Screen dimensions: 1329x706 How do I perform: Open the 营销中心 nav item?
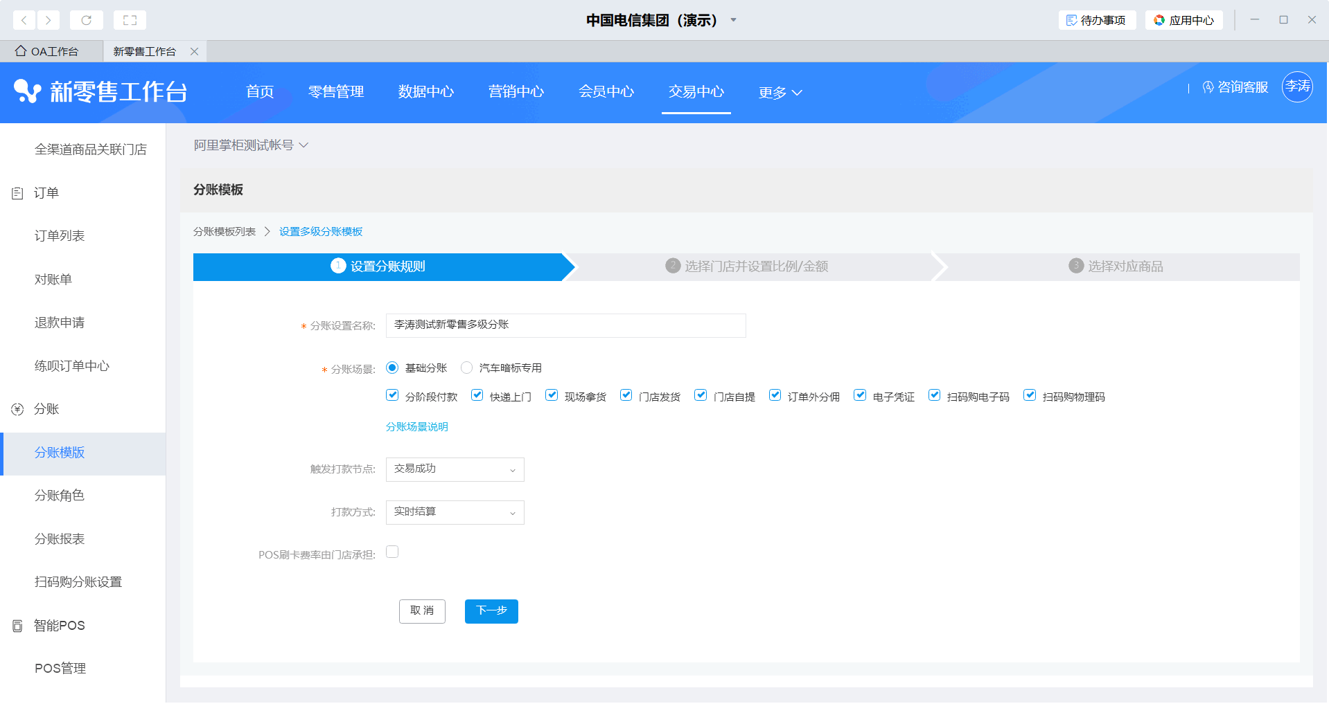[x=516, y=91]
